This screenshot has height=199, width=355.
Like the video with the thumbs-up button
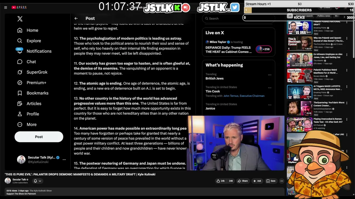click(221, 181)
